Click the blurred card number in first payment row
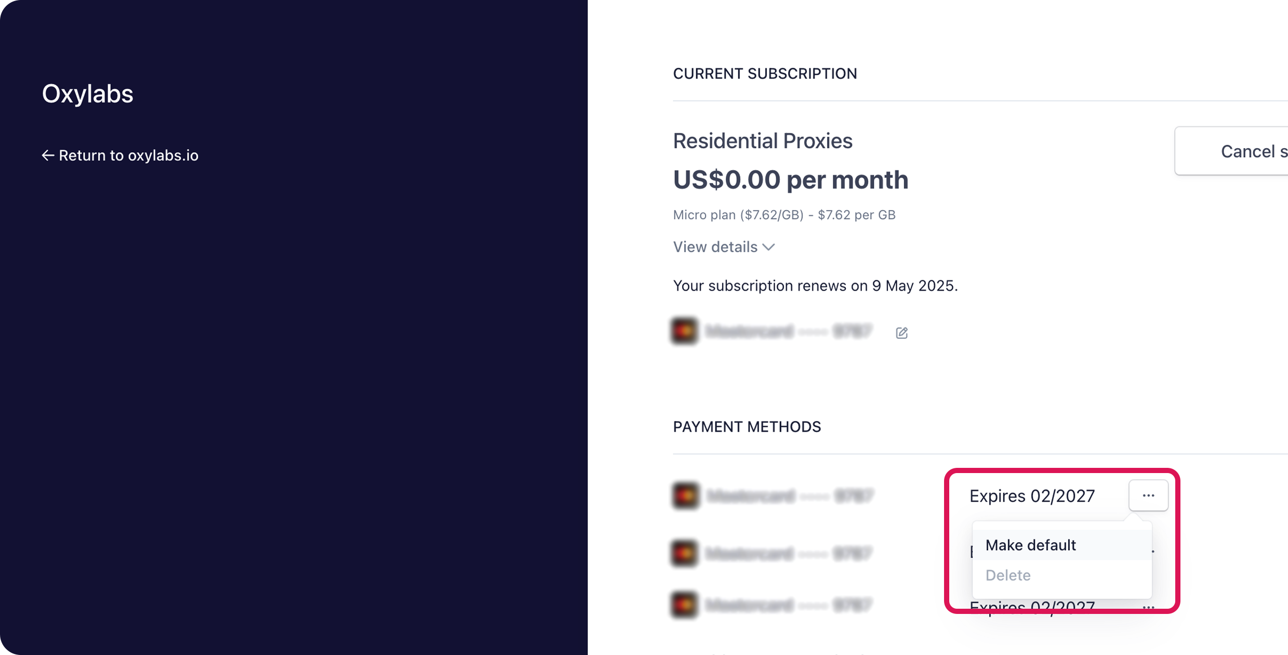1288x655 pixels. click(x=790, y=495)
